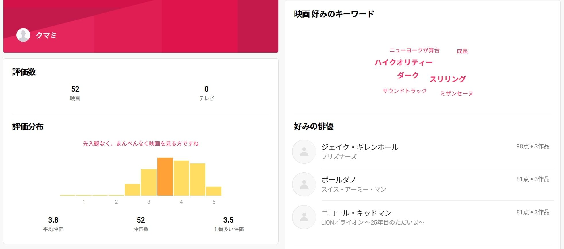Click ポールダノ's actor avatar placeholder

coord(304,184)
